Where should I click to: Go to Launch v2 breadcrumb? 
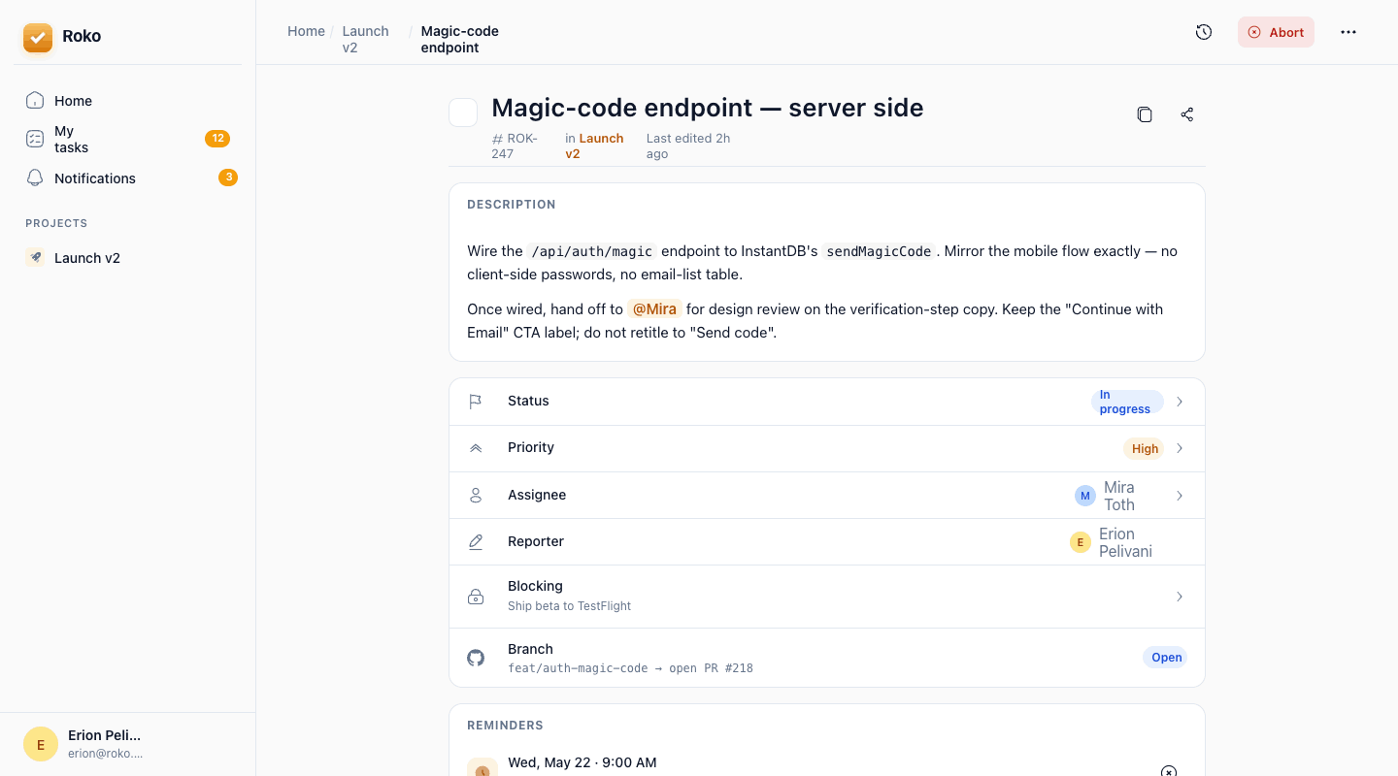(366, 39)
